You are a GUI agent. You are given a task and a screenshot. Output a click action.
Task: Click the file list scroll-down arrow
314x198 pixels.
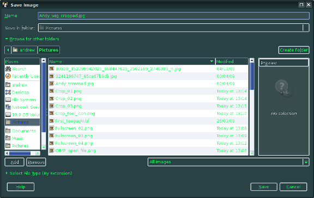252,153
